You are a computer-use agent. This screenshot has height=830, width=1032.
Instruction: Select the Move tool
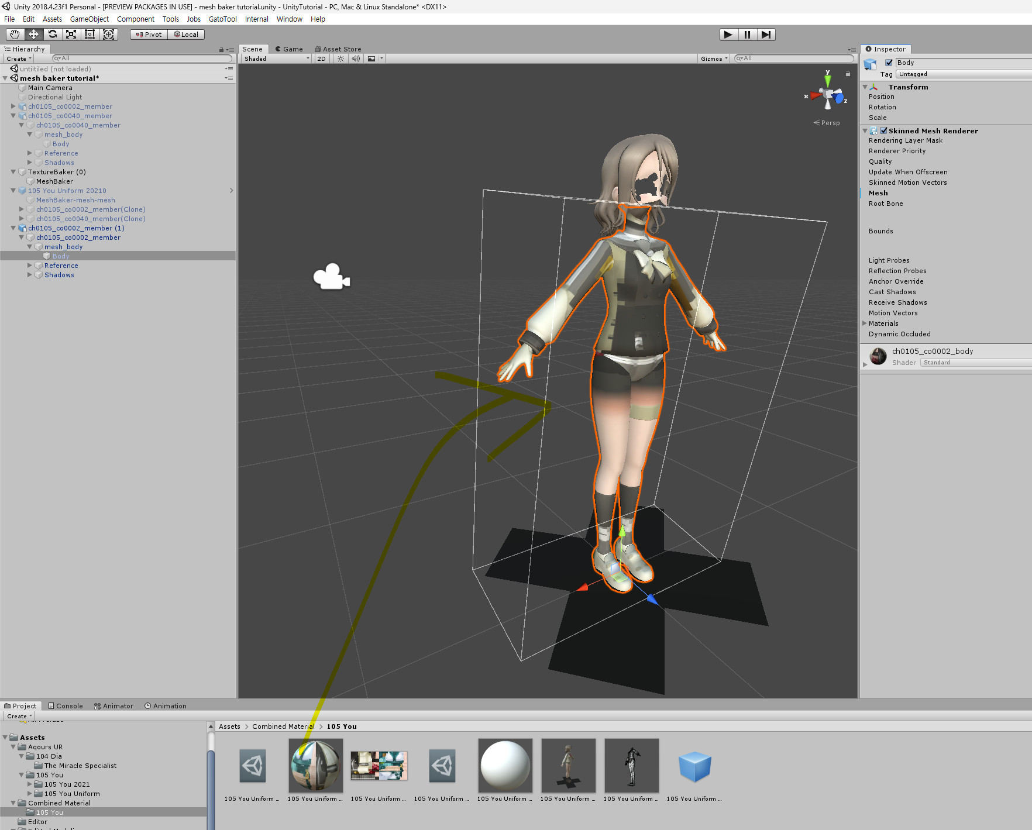tap(33, 35)
